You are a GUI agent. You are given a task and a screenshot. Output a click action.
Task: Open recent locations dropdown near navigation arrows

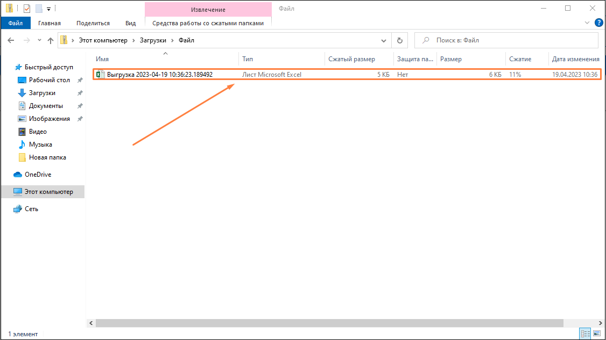point(39,40)
